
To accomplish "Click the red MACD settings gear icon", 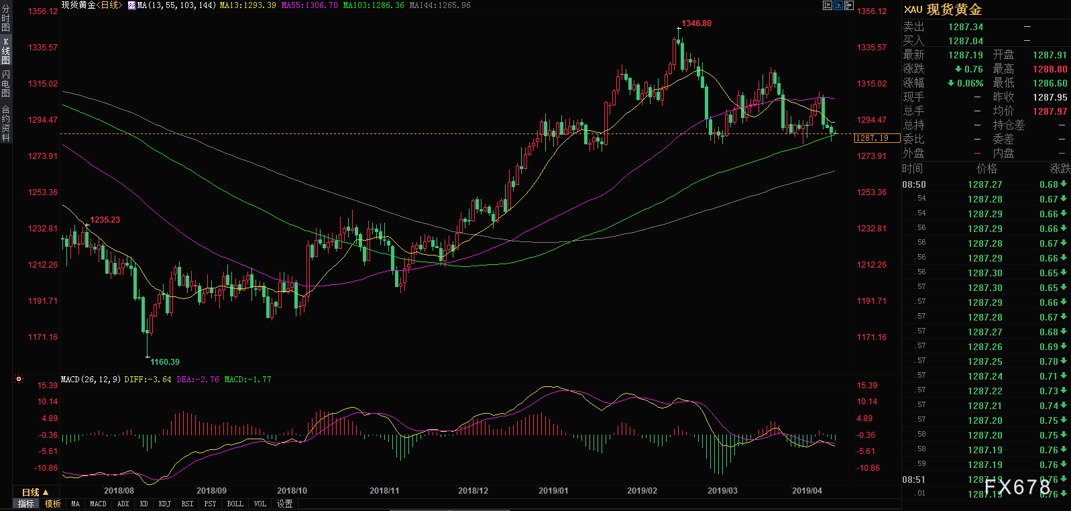I will 19,379.
